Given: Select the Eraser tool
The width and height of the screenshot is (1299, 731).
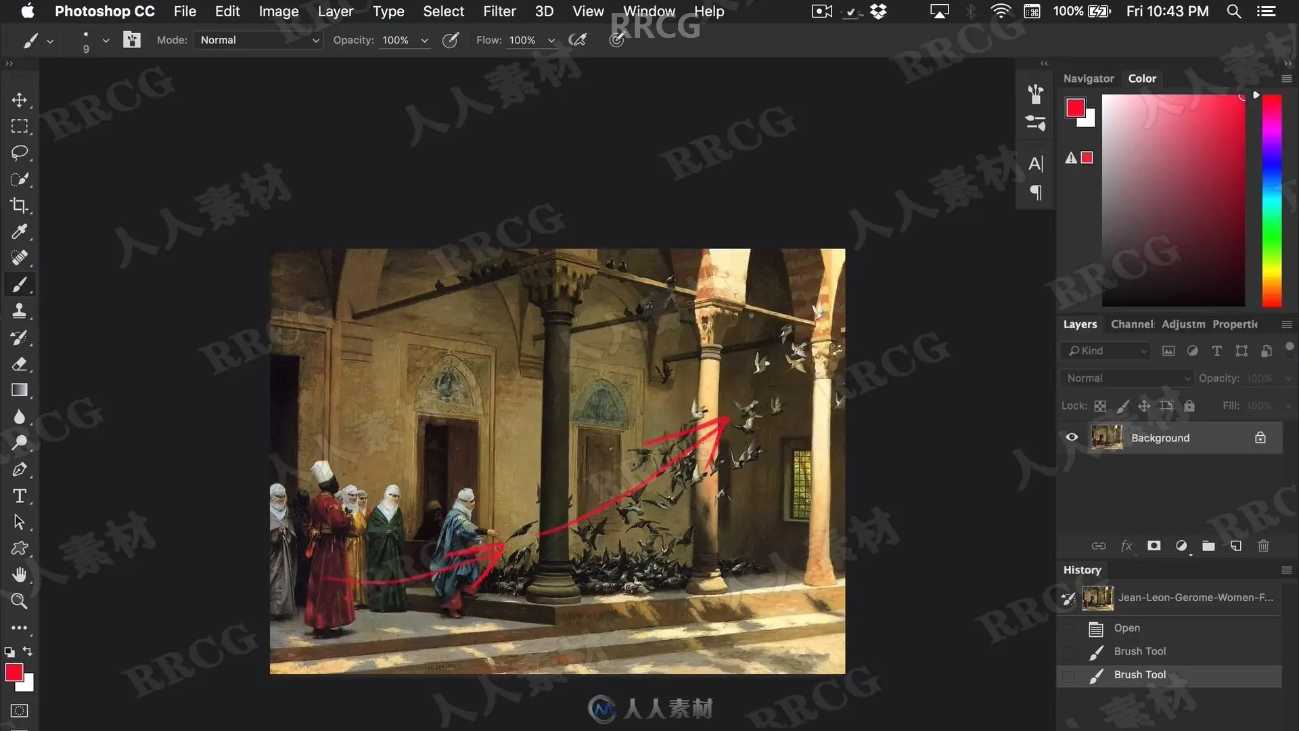Looking at the screenshot, I should click(19, 364).
